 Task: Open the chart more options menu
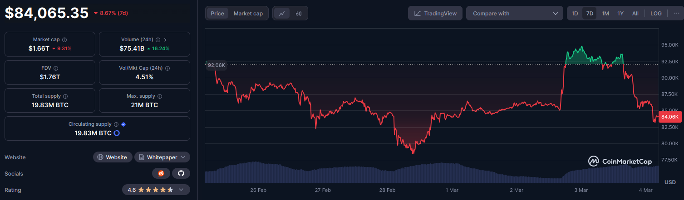pyautogui.click(x=676, y=14)
